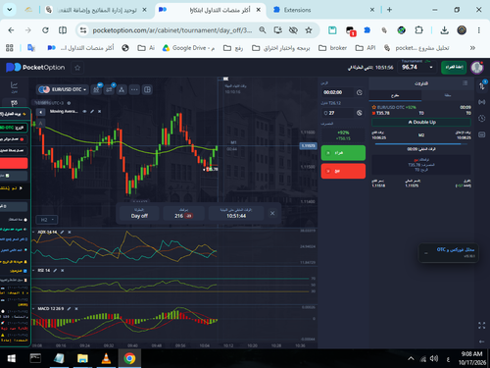
Task: Click the currency switch icon beside amount 27
Action: coord(360,113)
